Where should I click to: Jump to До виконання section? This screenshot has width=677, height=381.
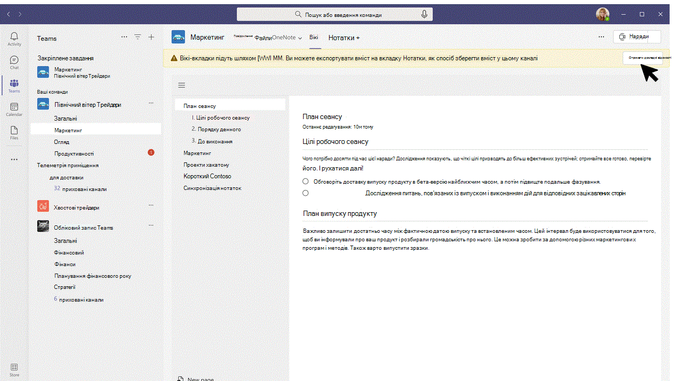click(x=212, y=141)
